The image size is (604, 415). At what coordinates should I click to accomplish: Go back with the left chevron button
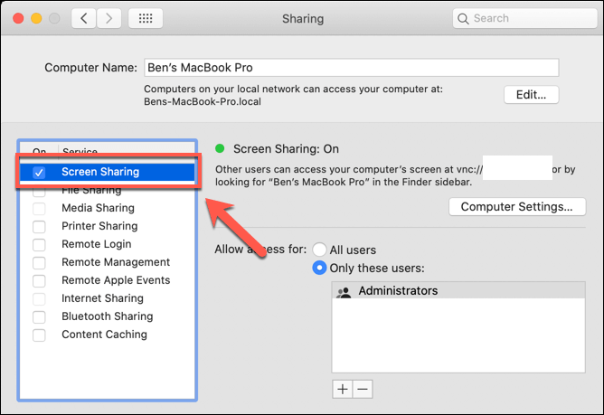pyautogui.click(x=84, y=18)
